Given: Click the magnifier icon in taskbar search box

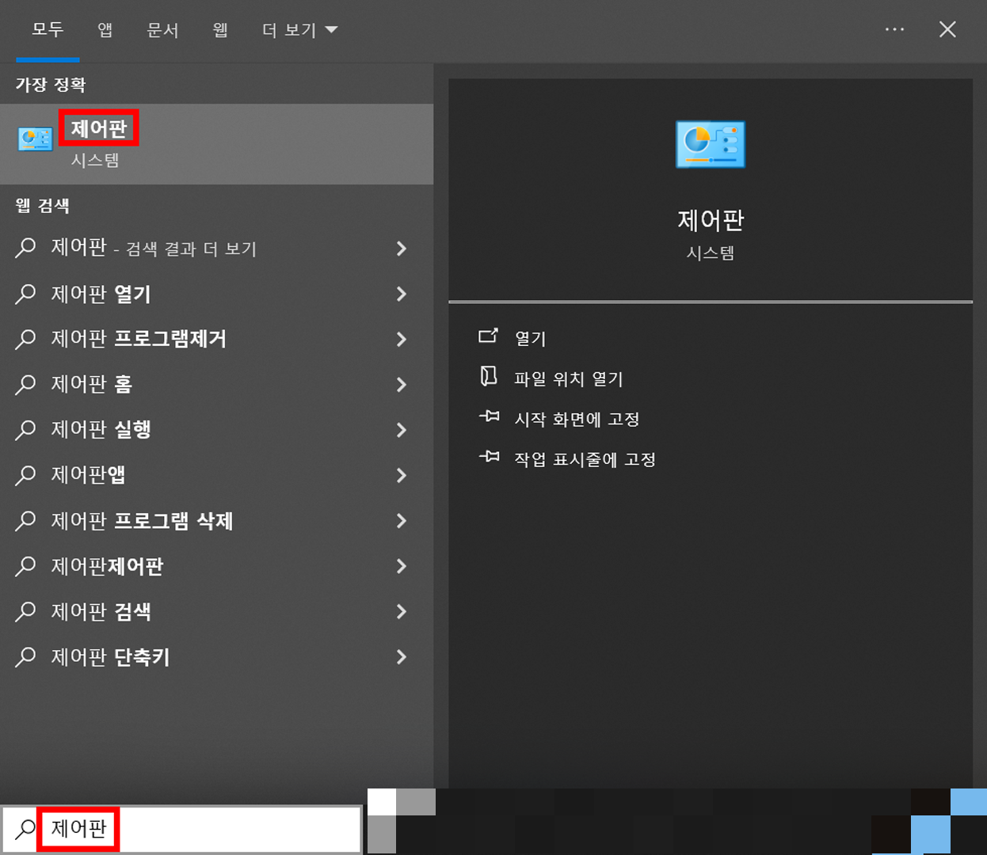Looking at the screenshot, I should (25, 829).
